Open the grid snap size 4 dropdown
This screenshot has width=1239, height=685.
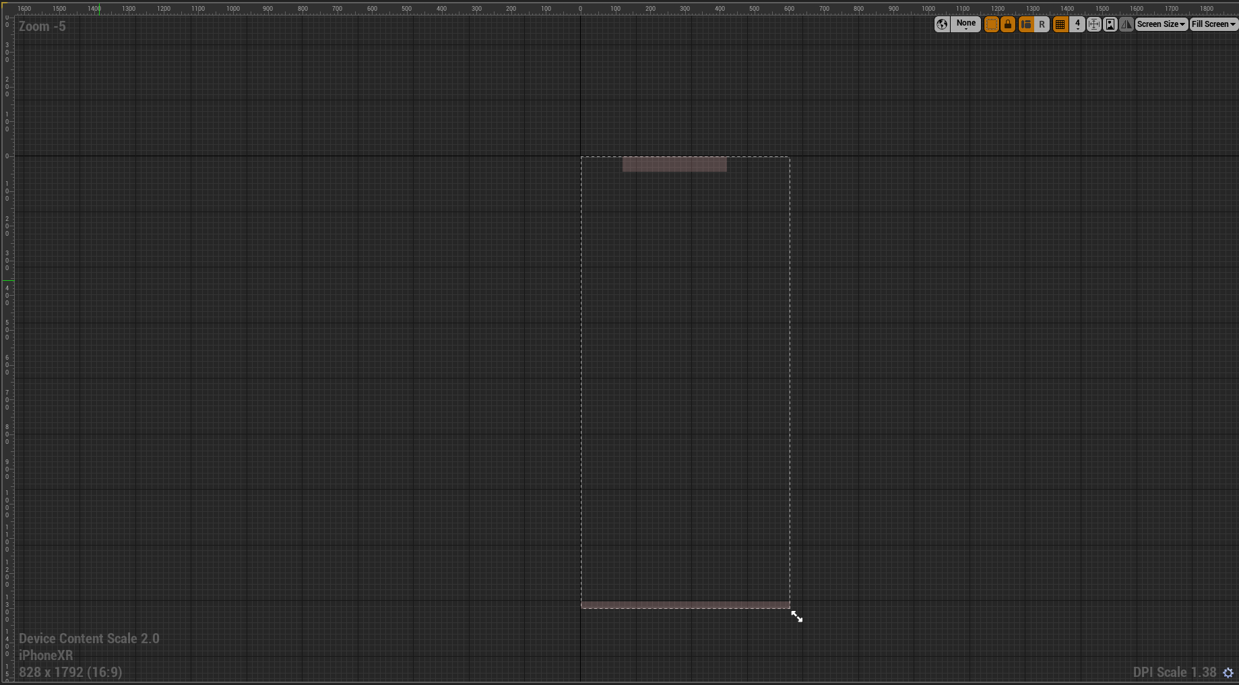pyautogui.click(x=1077, y=24)
